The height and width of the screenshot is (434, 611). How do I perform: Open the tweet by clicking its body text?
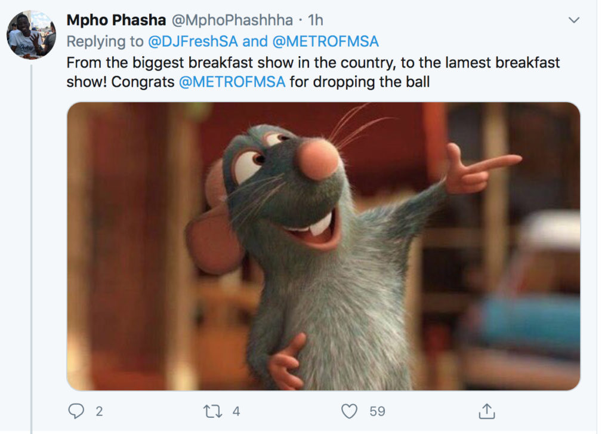point(313,72)
